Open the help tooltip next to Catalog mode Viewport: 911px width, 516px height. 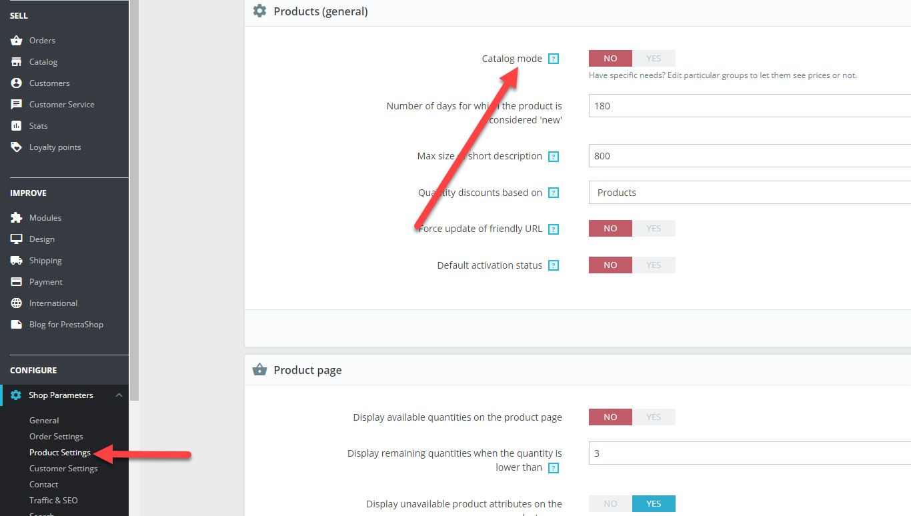coord(553,59)
